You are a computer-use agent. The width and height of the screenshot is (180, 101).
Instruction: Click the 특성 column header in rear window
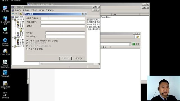click(x=106, y=47)
